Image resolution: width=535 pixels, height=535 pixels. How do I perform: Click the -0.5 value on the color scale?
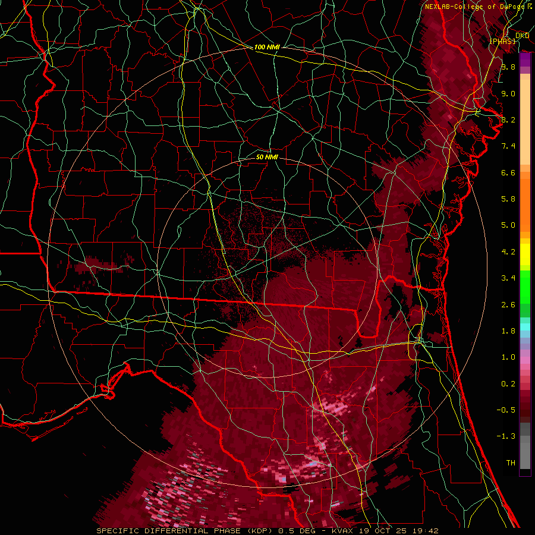pos(506,410)
